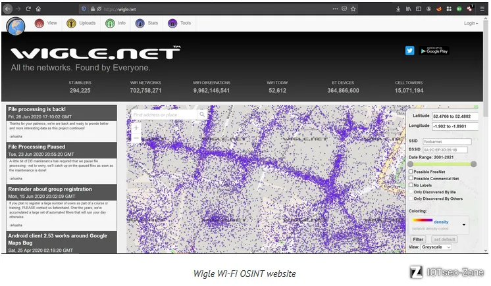Click the Firefox account avatar icon
The height and width of the screenshot is (286, 491).
[428, 9]
